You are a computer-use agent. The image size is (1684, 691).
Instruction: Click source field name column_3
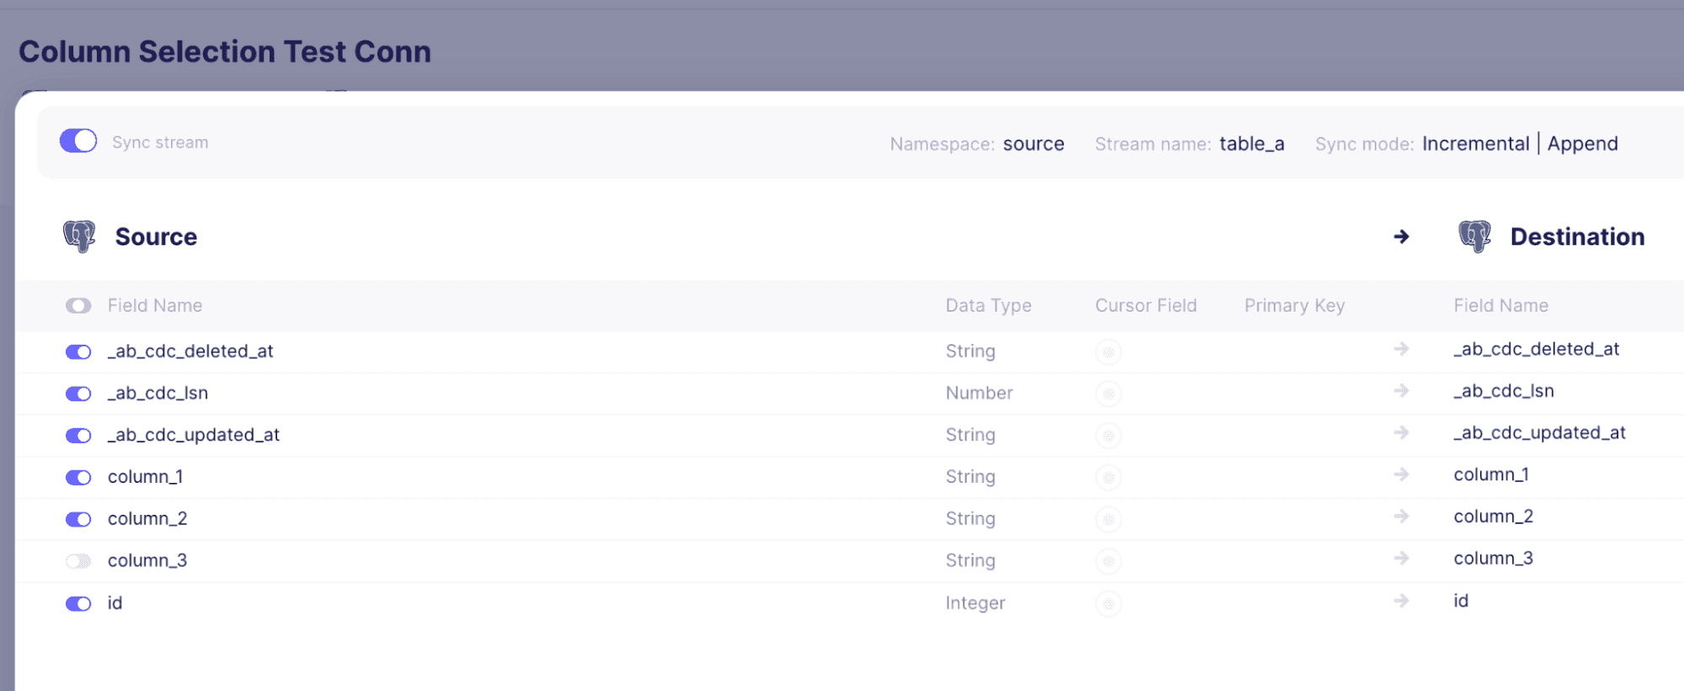[x=147, y=561]
